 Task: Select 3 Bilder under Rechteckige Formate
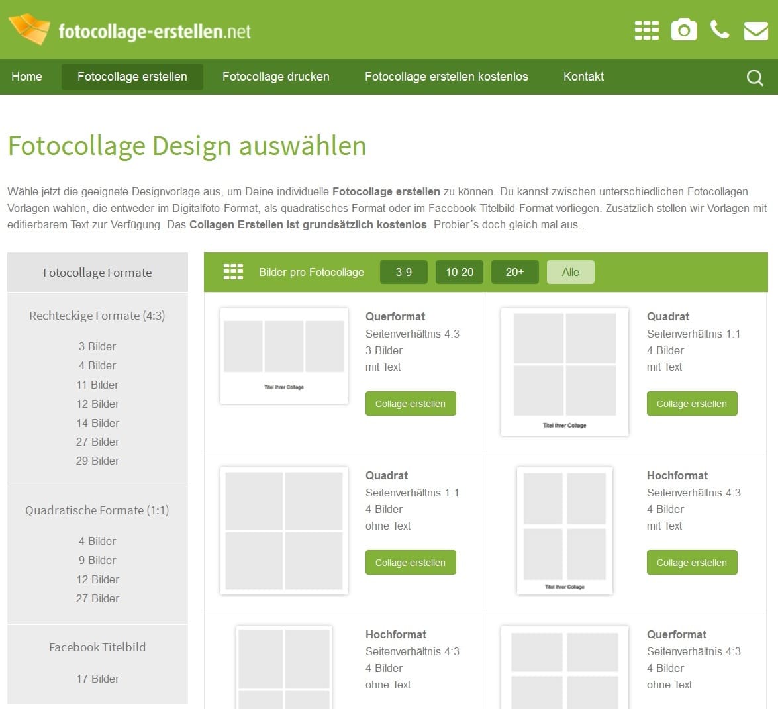pyautogui.click(x=97, y=346)
